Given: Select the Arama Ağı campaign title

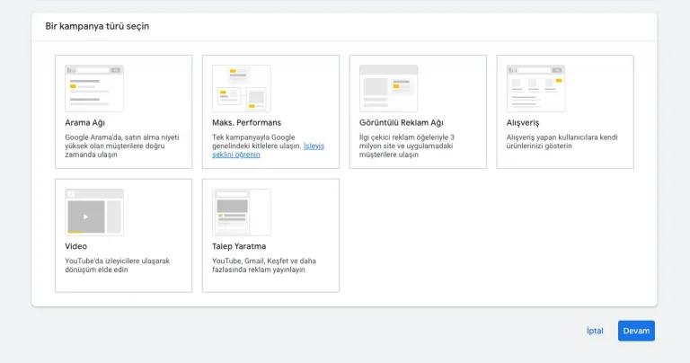Looking at the screenshot, I should coord(85,123).
